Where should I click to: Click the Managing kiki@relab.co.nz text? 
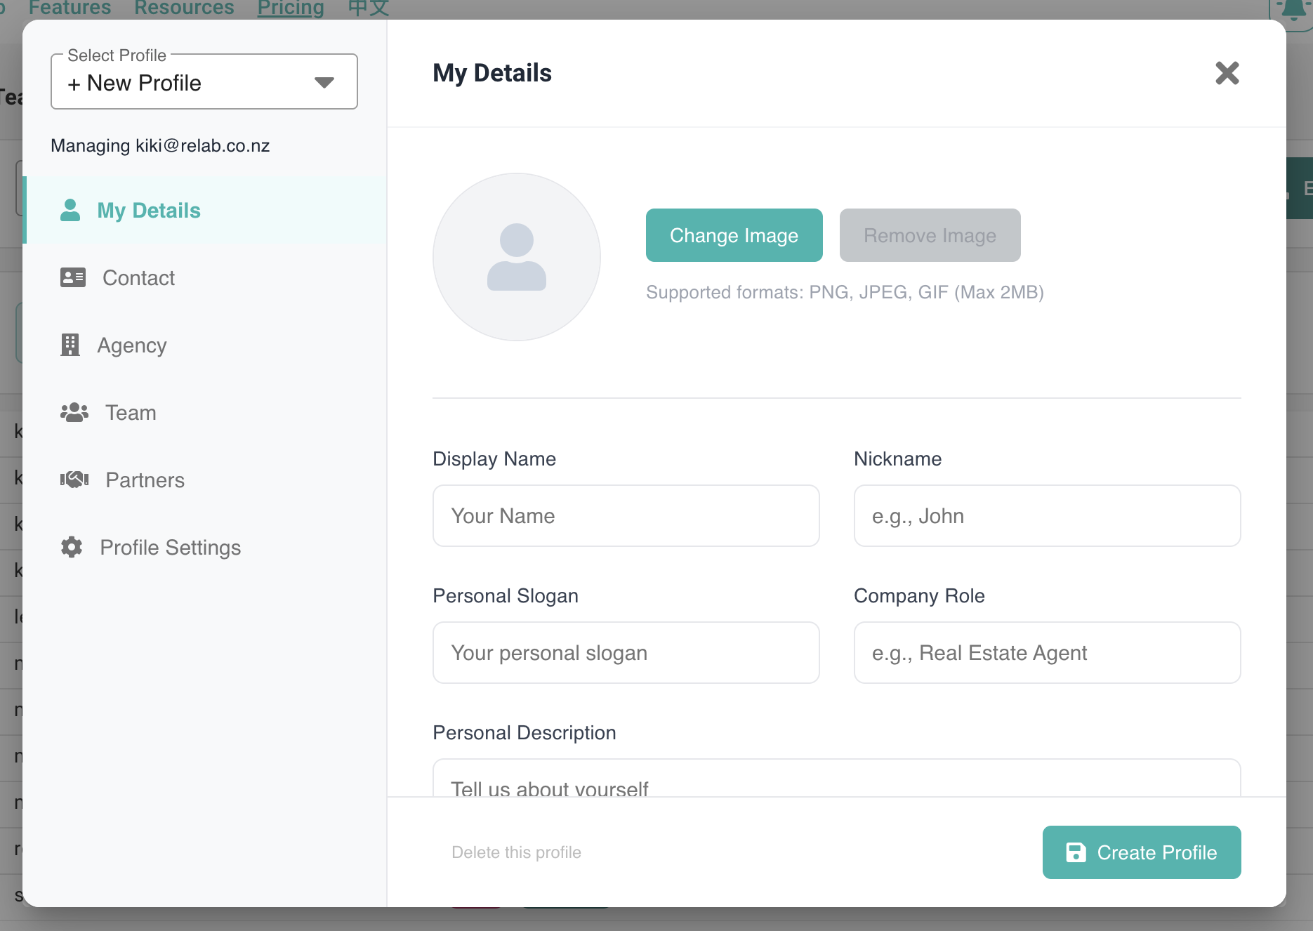click(x=160, y=145)
